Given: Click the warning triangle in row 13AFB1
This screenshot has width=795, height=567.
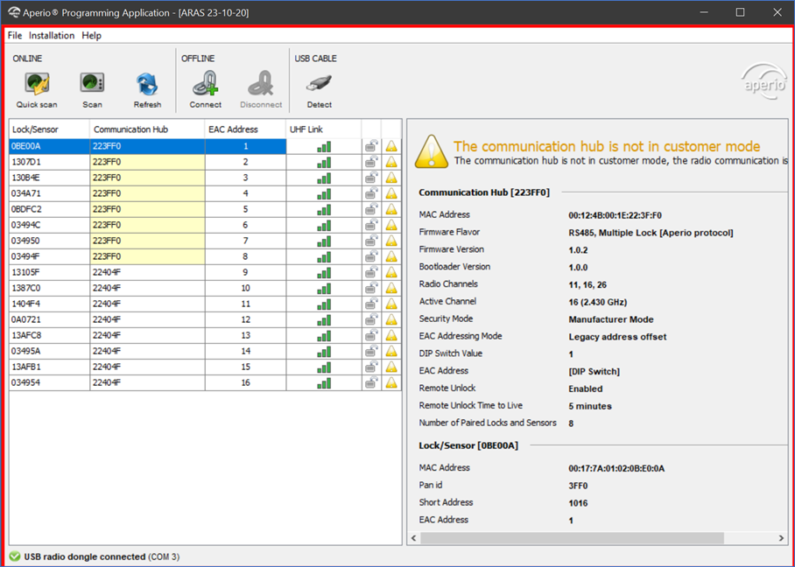Looking at the screenshot, I should [x=390, y=367].
